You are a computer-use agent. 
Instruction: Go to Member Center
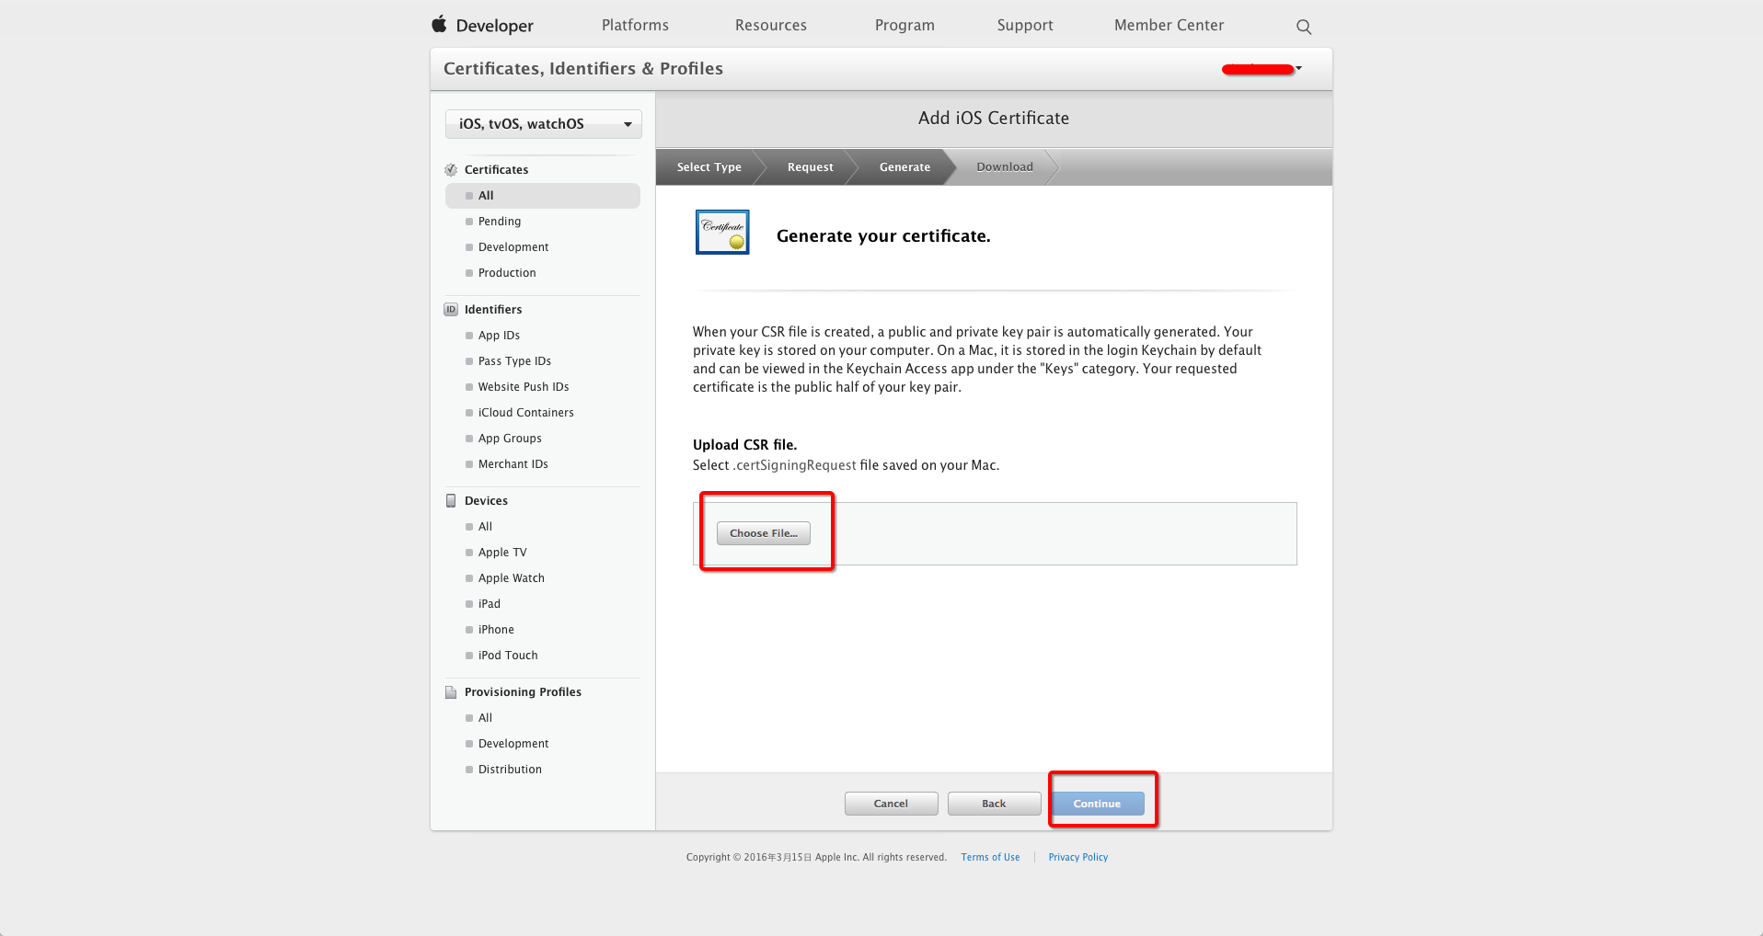click(1169, 25)
